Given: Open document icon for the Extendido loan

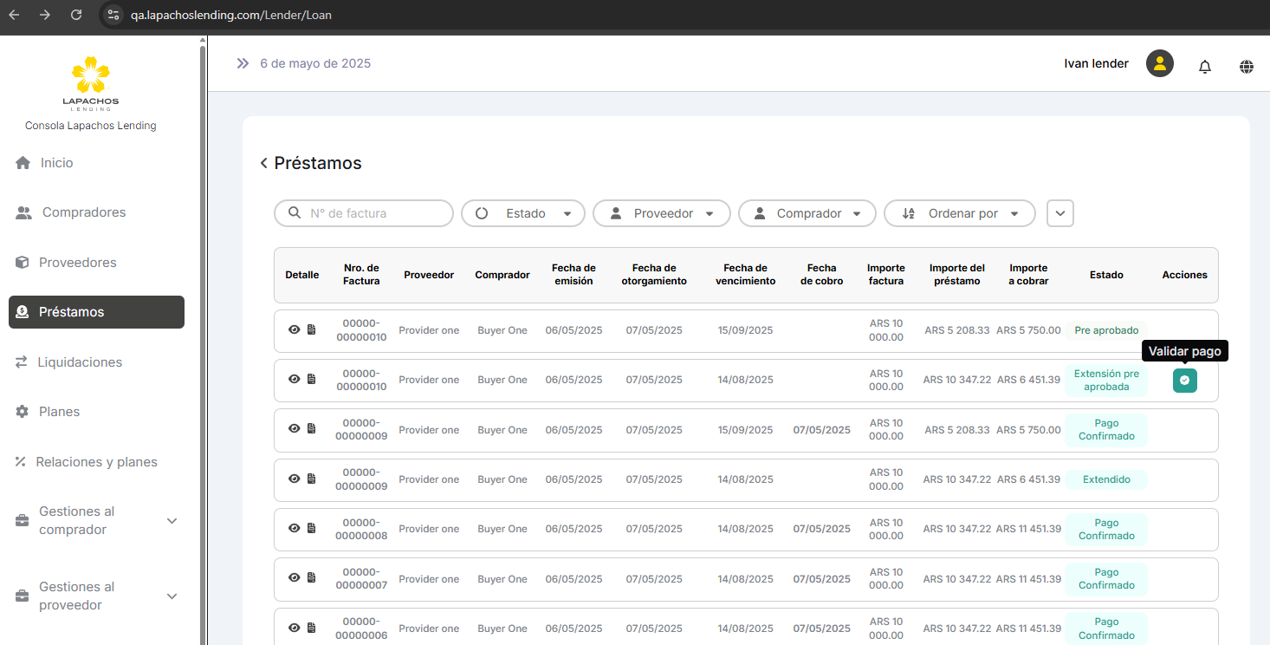Looking at the screenshot, I should pos(312,479).
